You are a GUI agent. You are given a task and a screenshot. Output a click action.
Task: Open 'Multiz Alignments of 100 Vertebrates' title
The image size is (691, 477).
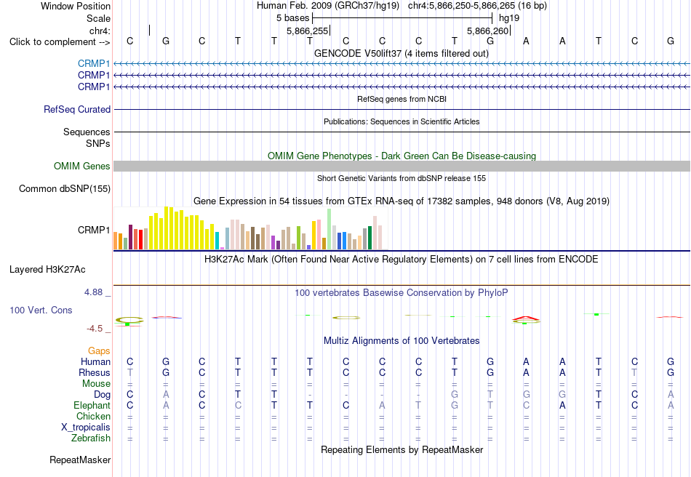[x=402, y=341]
